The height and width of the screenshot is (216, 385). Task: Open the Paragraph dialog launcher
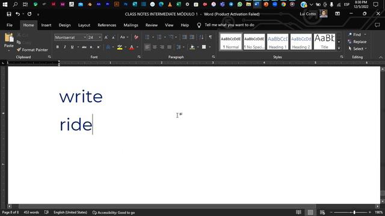(x=213, y=57)
